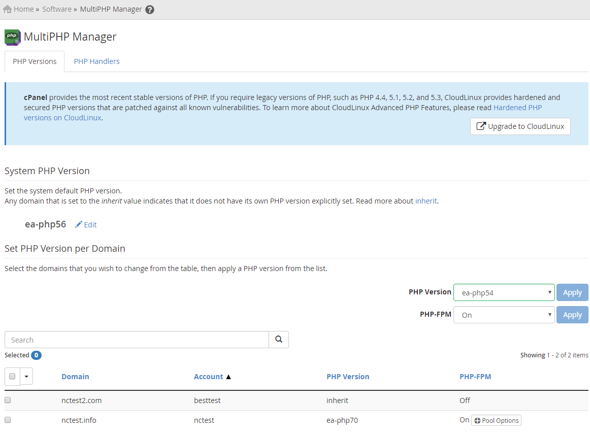Open the inherit documentation link
The height and width of the screenshot is (434, 590).
point(426,201)
